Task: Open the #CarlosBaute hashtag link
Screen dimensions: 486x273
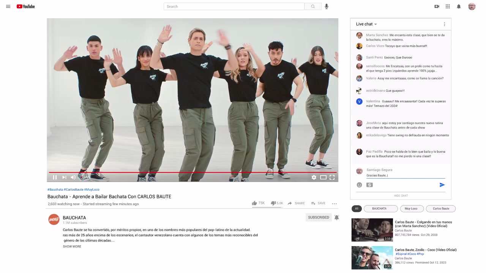Action: coord(74,190)
